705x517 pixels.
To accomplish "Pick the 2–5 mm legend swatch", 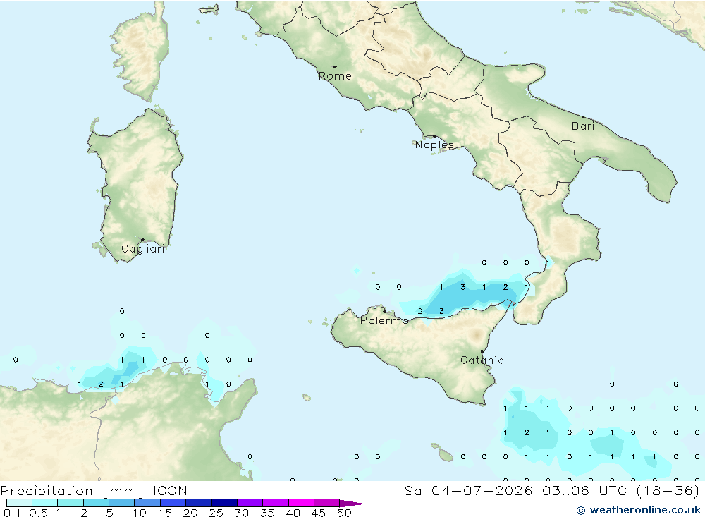I will tap(96, 503).
